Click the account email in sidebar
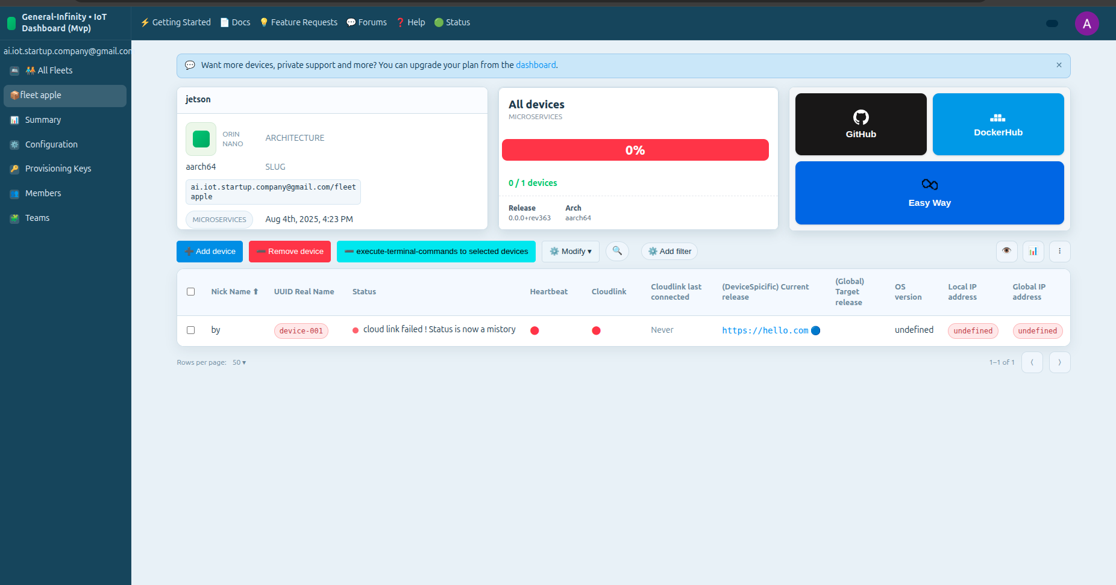Screen dimensions: 1116x585 [x=67, y=51]
